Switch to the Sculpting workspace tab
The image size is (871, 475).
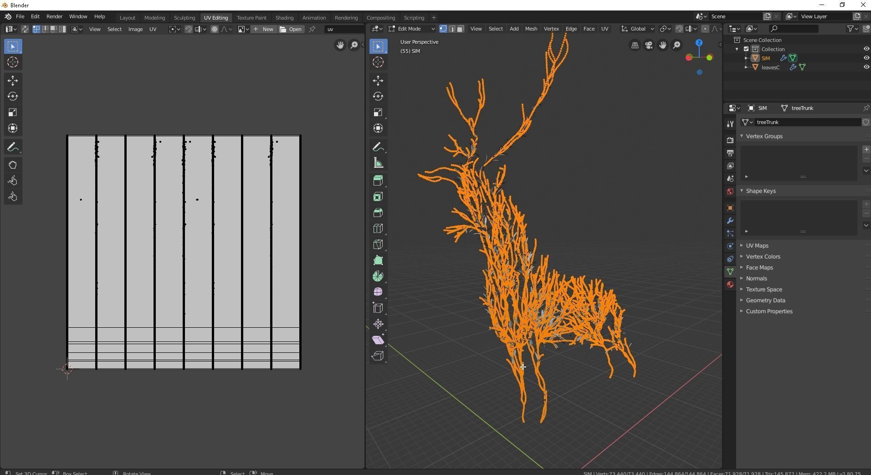click(x=184, y=18)
